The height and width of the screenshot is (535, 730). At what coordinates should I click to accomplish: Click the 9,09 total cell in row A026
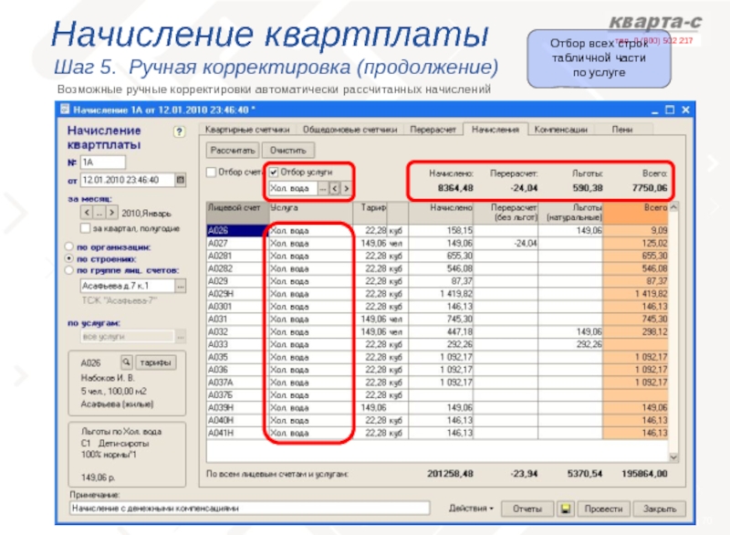pos(635,230)
